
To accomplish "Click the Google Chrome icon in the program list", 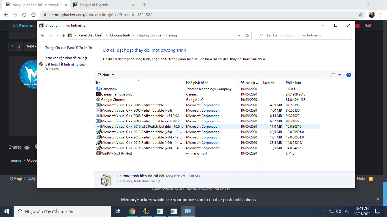I will coord(98,100).
